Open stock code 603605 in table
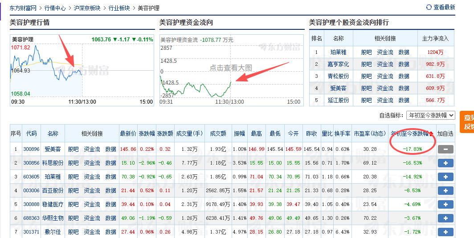 pyautogui.click(x=32, y=177)
